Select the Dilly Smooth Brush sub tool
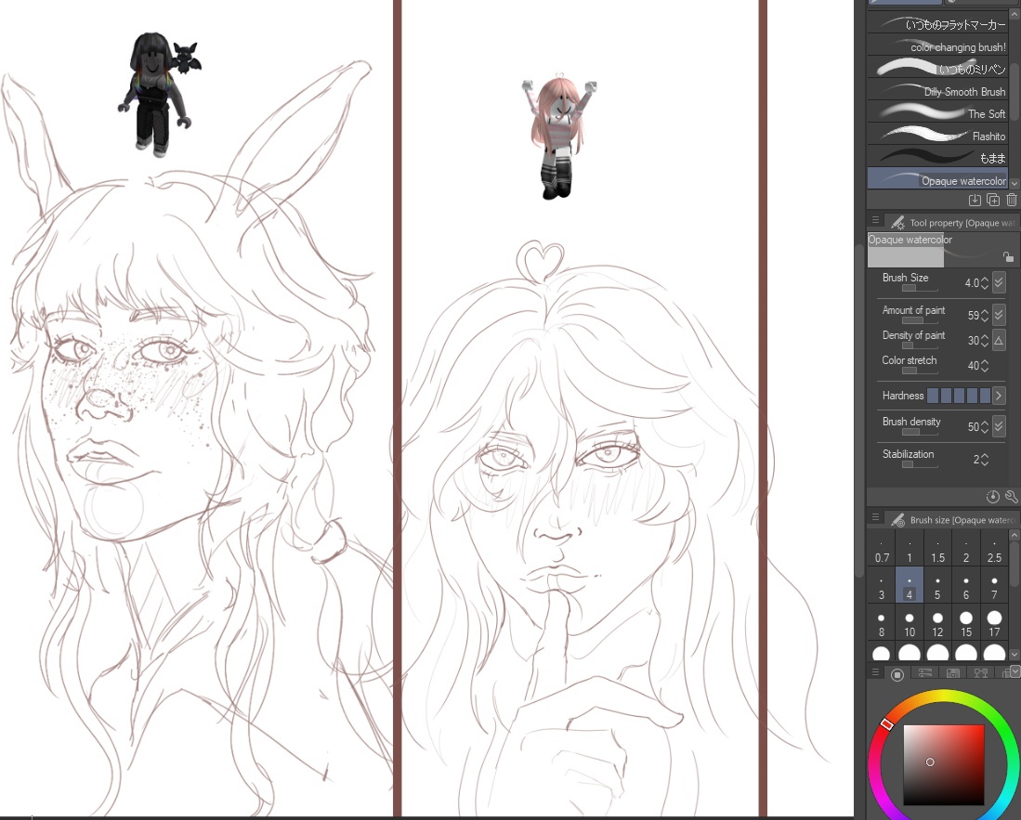The width and height of the screenshot is (1021, 820). pyautogui.click(x=937, y=91)
